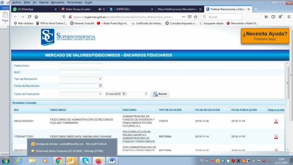Open calendar for the empty end date field
Viewport: 293px width, 165px height.
[146, 94]
